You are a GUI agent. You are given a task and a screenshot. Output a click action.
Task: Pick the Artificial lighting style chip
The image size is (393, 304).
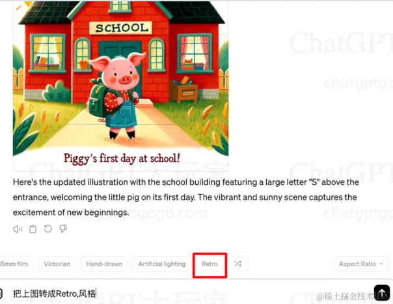(x=162, y=264)
